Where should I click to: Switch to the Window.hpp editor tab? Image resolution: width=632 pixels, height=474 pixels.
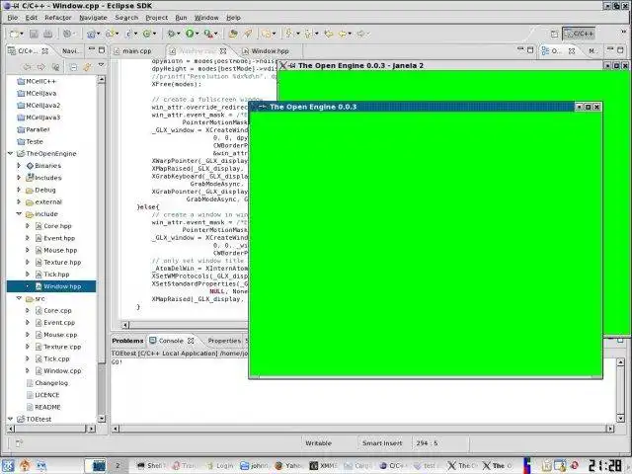coord(266,51)
